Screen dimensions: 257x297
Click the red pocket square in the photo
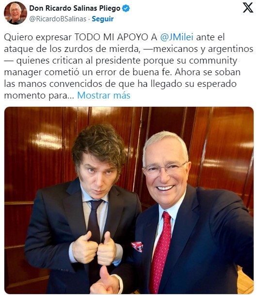137,247
